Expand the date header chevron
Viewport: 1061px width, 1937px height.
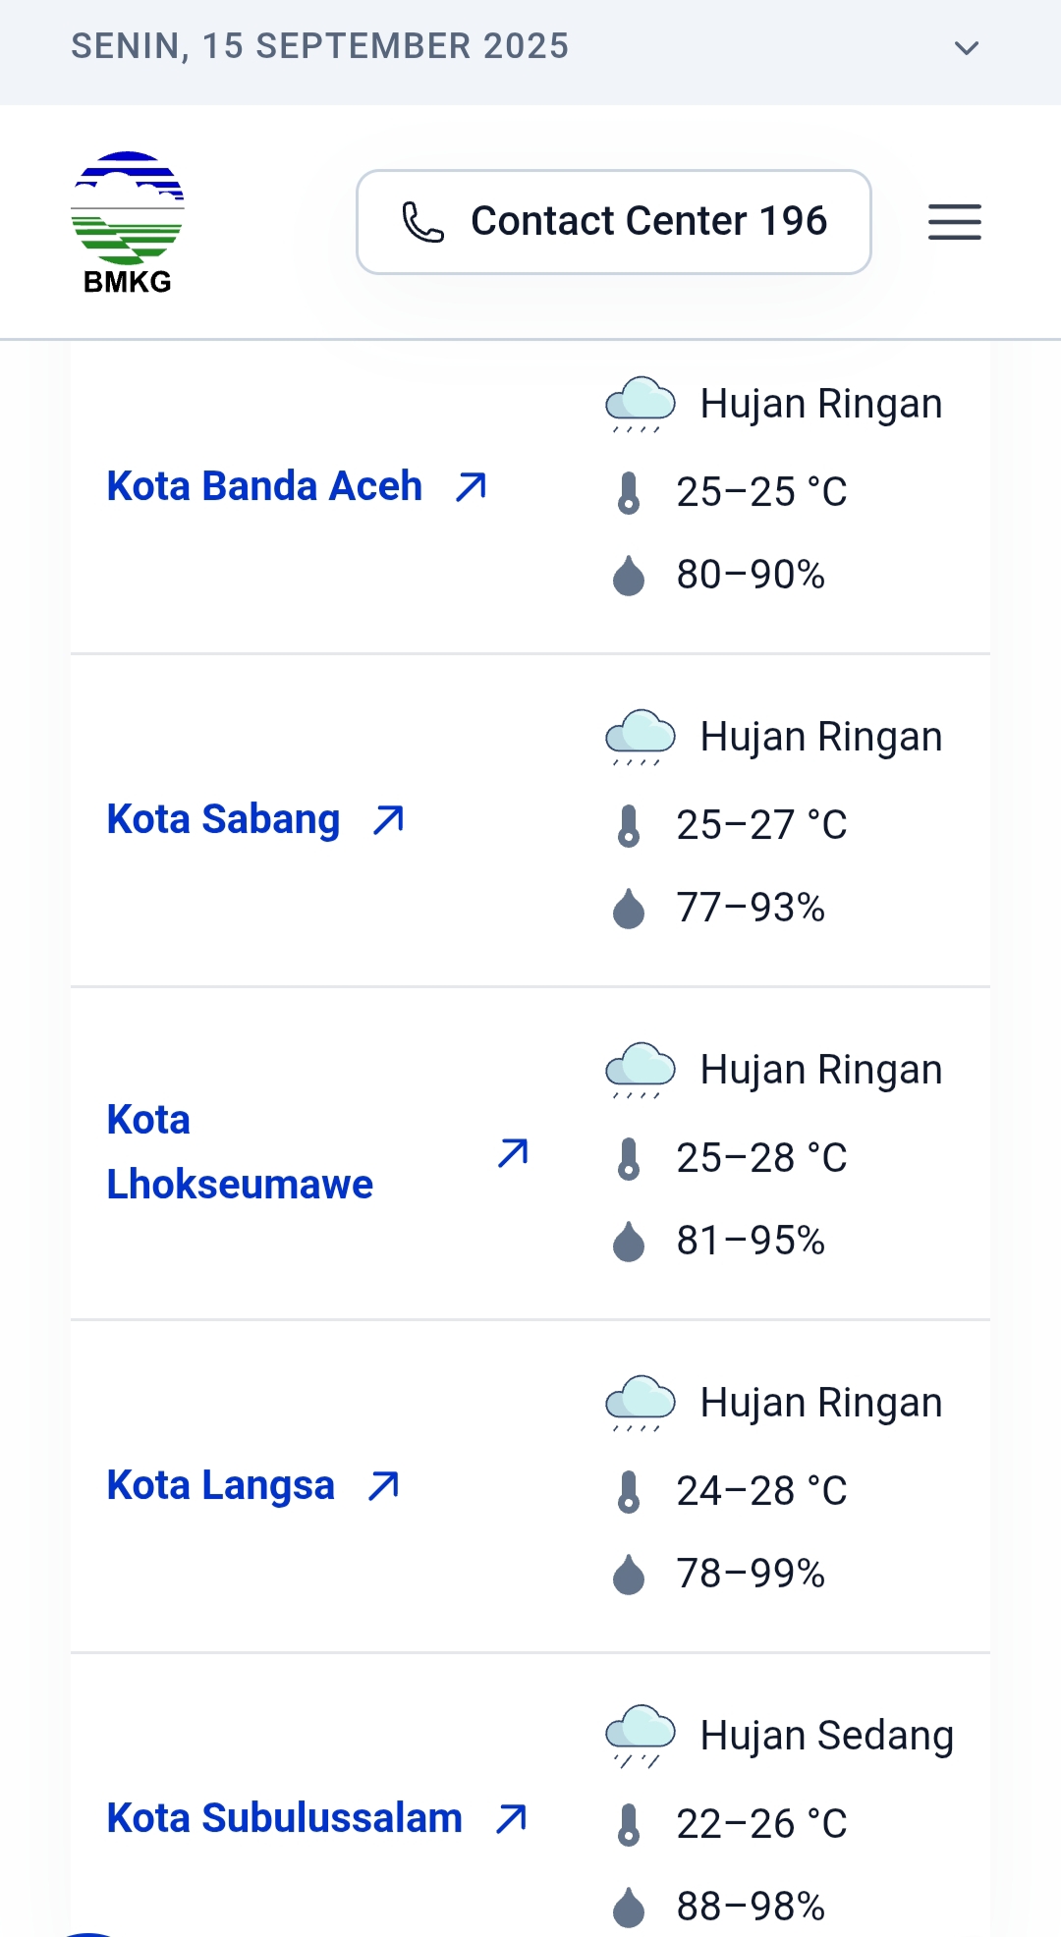click(967, 48)
